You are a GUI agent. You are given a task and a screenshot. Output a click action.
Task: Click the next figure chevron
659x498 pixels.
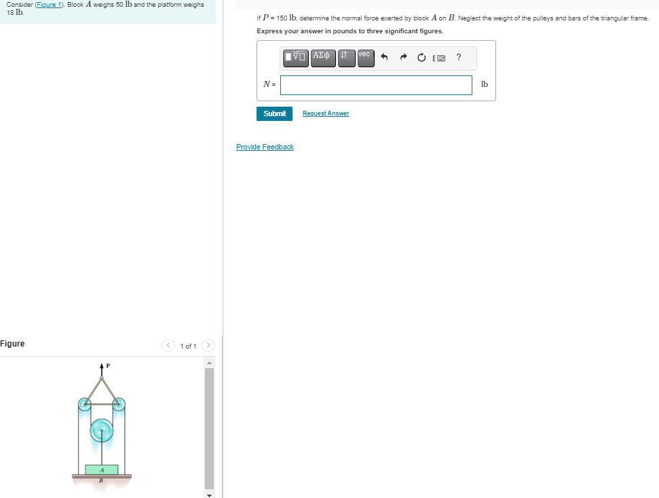click(208, 345)
